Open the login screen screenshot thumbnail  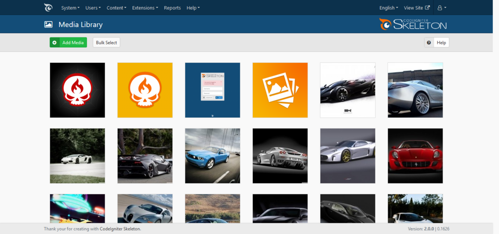pos(212,90)
